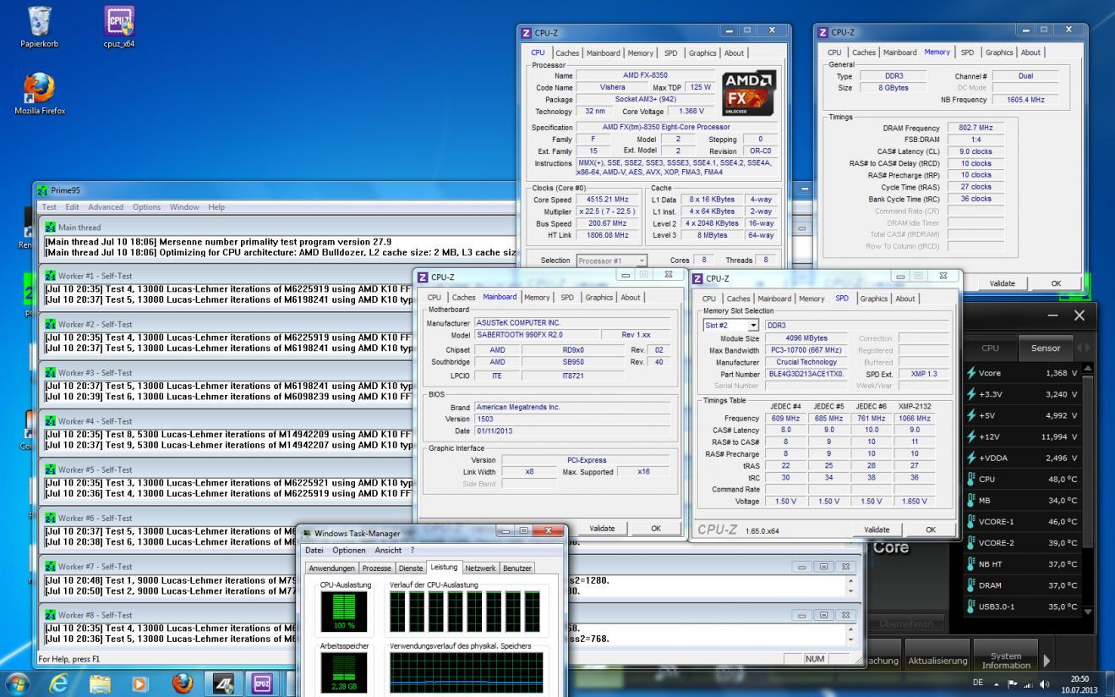Click the Worker #1 Self-Test window icon
This screenshot has height=697, width=1115.
[x=50, y=276]
